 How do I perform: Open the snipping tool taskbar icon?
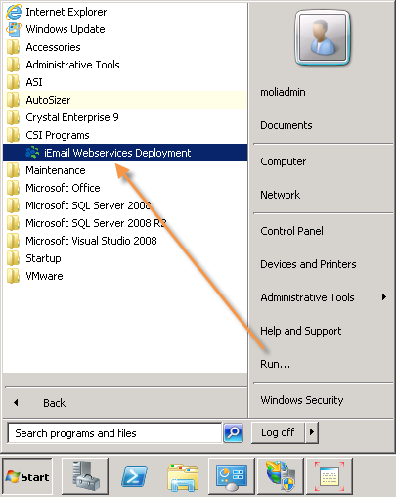pos(330,476)
